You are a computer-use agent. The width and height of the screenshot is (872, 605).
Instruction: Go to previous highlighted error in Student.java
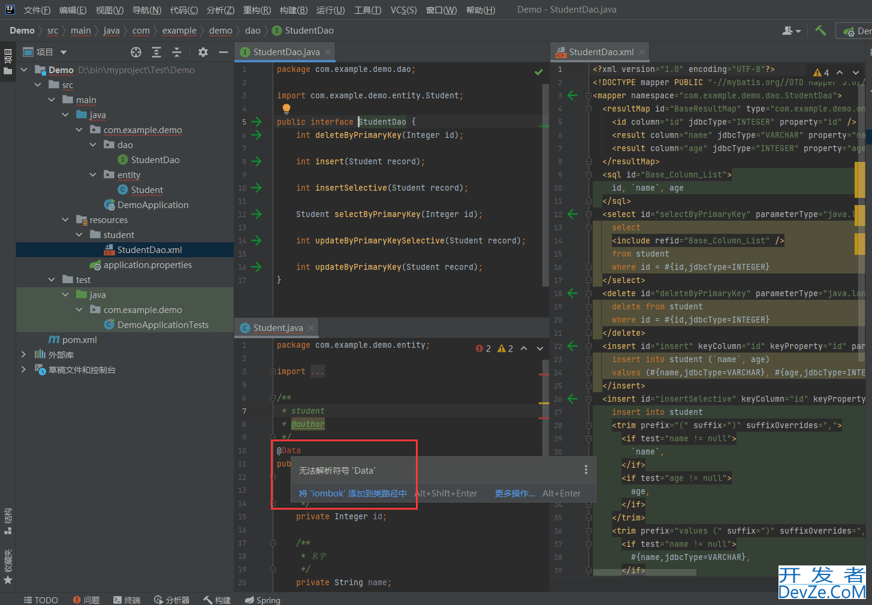tap(524, 348)
